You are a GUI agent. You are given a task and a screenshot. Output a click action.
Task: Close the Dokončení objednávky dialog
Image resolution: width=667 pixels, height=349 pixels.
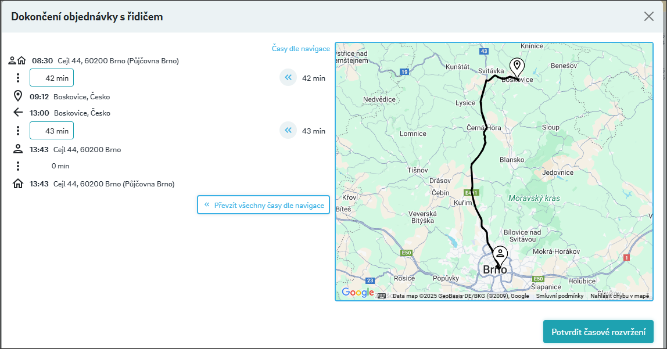pyautogui.click(x=649, y=16)
